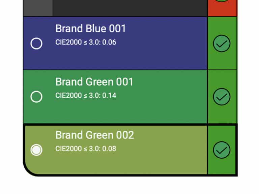Click the lighter gray block in the top row
The width and height of the screenshot is (259, 194).
(x=38, y=8)
